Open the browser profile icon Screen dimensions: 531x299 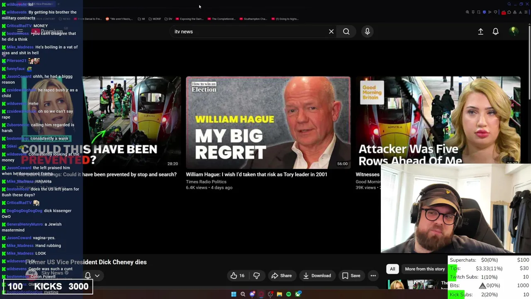pos(515,12)
